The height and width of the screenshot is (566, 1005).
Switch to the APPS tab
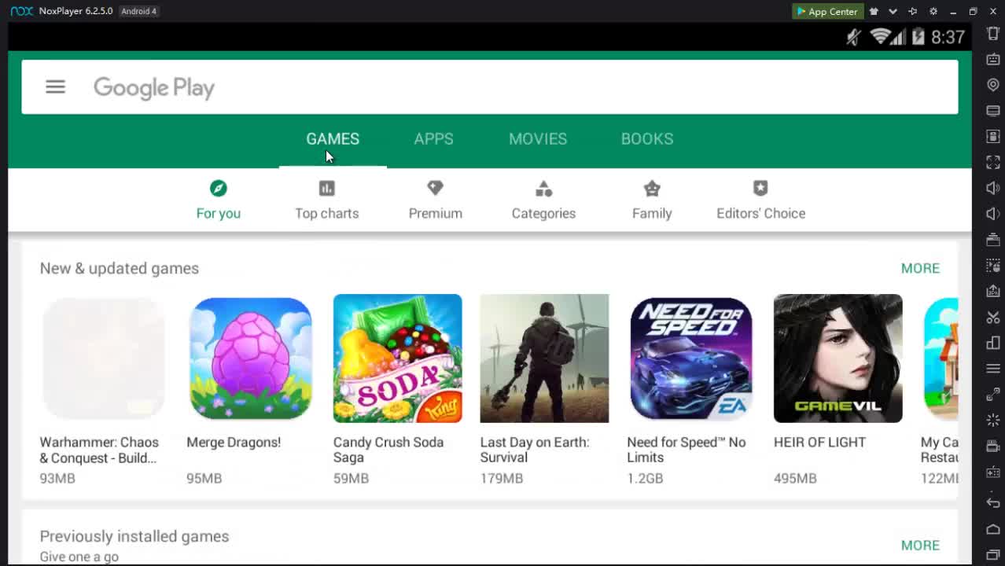pos(433,138)
